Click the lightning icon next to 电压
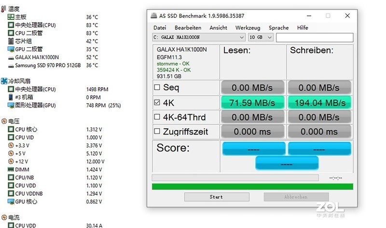The width and height of the screenshot is (386, 228). [x=4, y=121]
